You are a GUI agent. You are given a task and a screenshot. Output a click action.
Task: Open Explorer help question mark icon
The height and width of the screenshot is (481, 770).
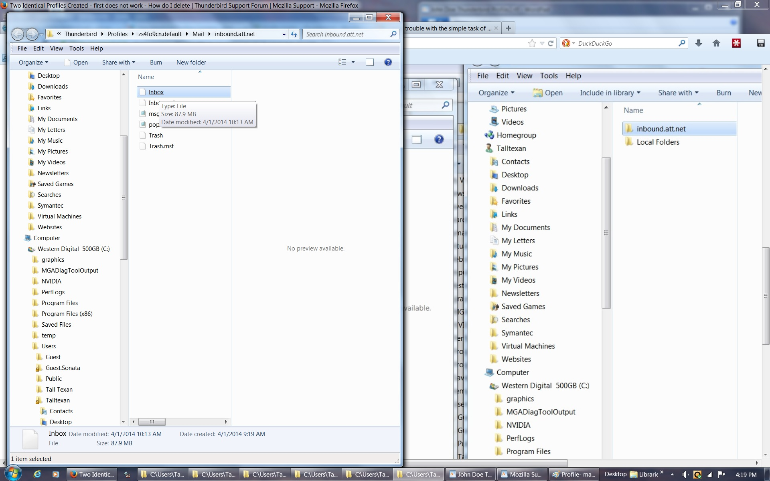point(388,62)
